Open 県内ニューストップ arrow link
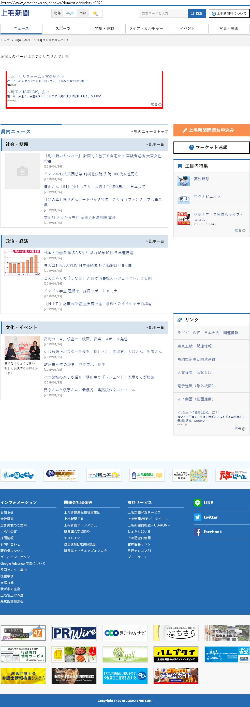The height and width of the screenshot is (707, 250). tap(150, 132)
